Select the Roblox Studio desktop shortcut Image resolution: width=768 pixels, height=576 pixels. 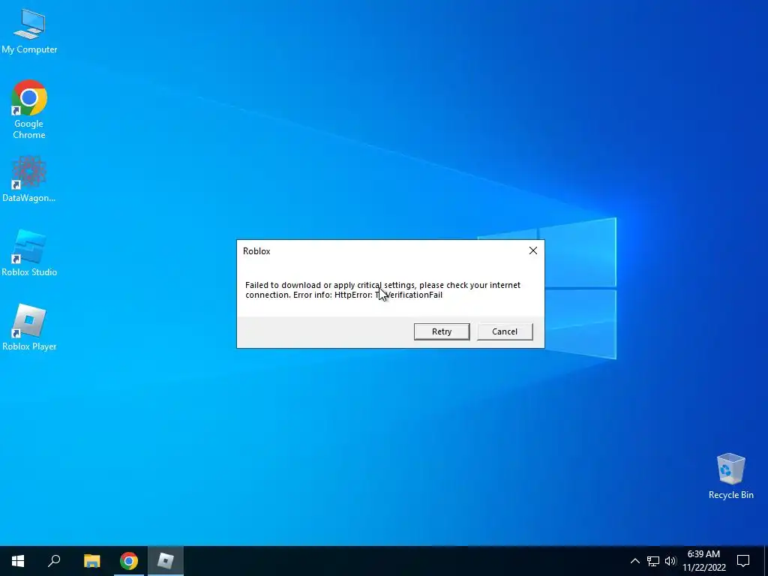click(x=29, y=253)
